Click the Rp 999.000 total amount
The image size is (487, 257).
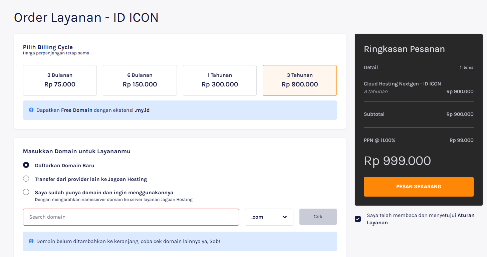[x=397, y=161]
